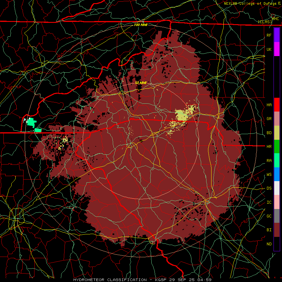Click the HR green legend swatch
Screen dimensions: 282x282
[277, 147]
